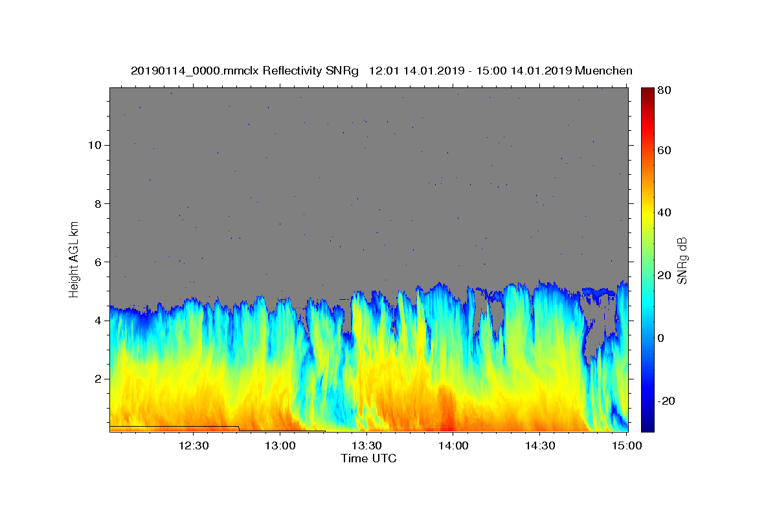Click the height tick label 8

tap(97, 203)
